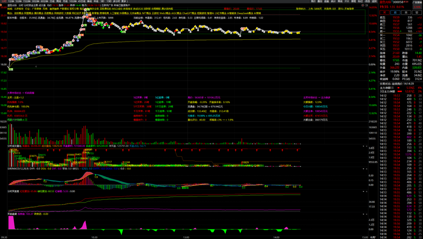Click the stock code 300058
Viewport: 423px width, 239px height.
(x=398, y=2)
